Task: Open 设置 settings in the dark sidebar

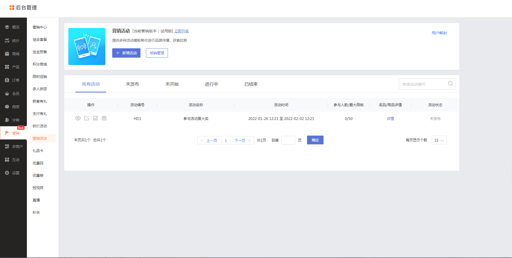Action: [x=13, y=173]
